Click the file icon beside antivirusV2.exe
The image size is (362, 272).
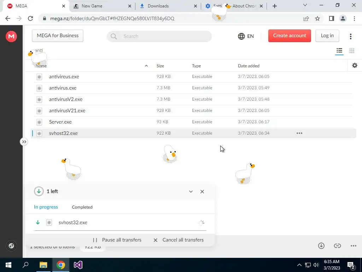[x=39, y=100]
